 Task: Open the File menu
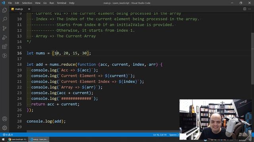(x=10, y=3)
